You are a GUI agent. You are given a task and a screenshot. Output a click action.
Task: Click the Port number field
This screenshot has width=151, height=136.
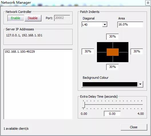pos(62,18)
